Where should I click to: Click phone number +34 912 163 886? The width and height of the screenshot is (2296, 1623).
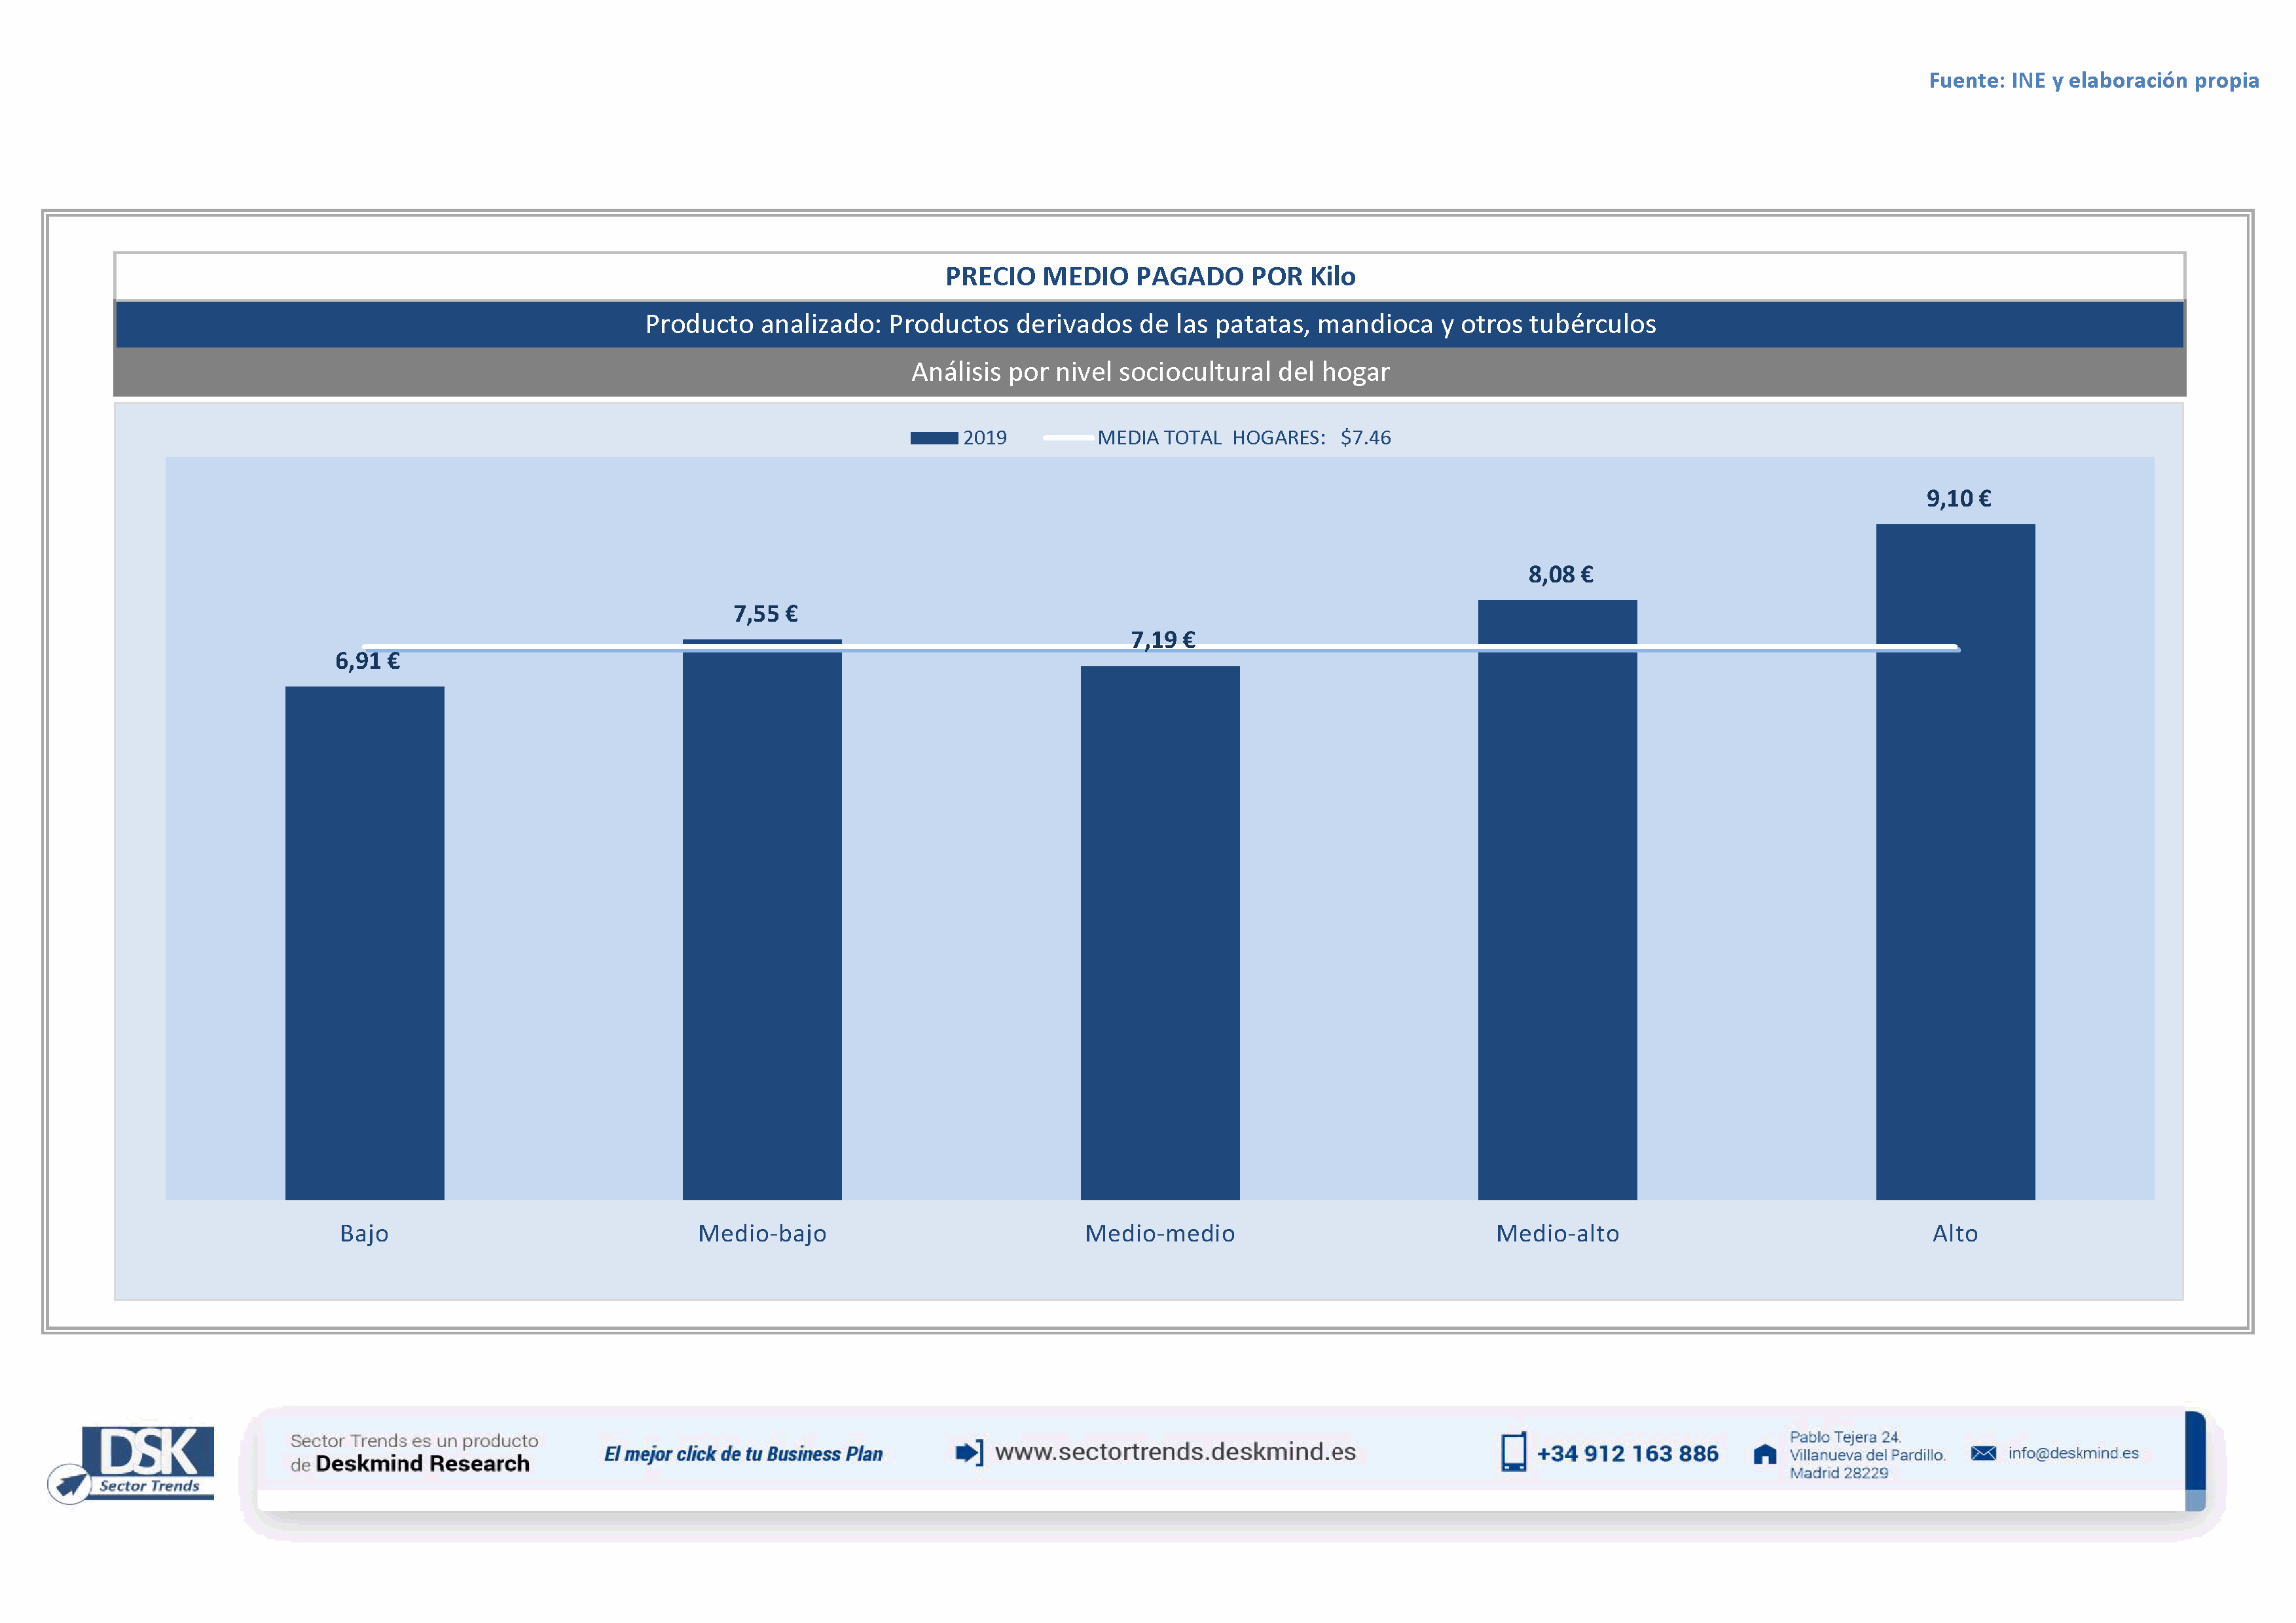tap(1627, 1453)
